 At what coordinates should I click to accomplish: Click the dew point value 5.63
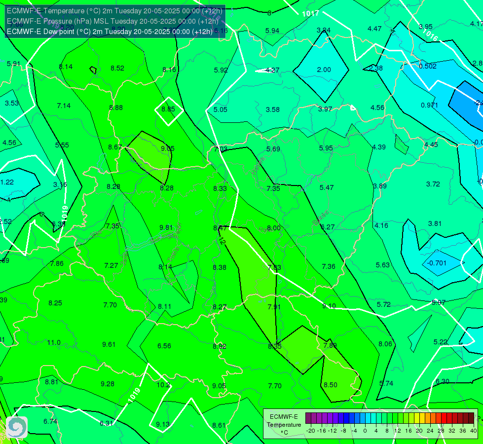coord(382,265)
